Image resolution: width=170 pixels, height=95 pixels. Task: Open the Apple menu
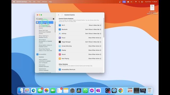[x=14, y=2]
